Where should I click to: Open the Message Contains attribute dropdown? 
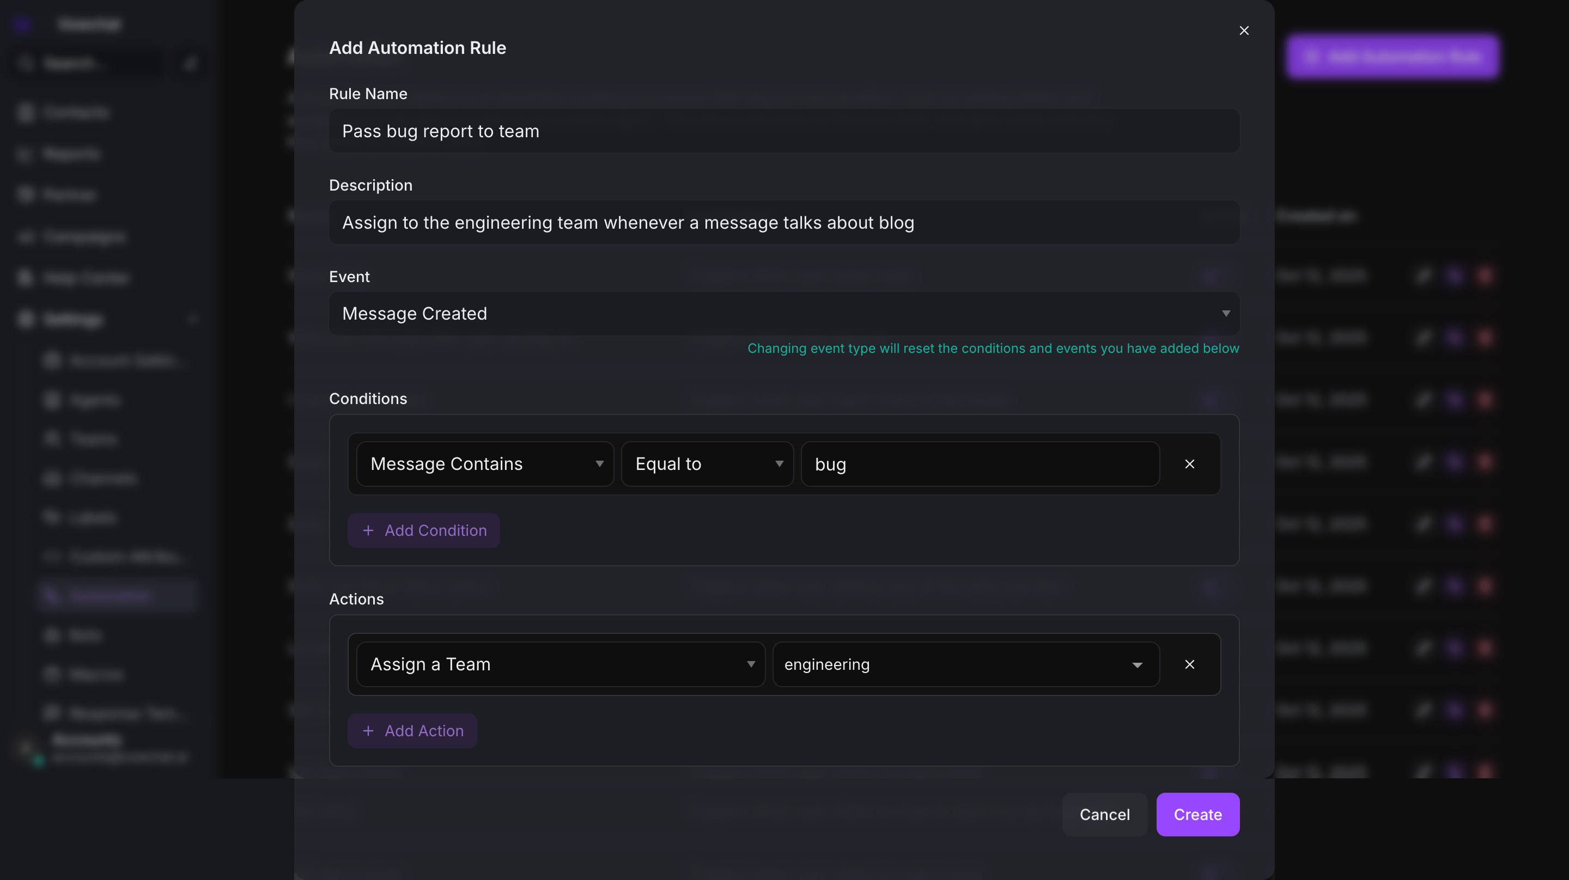pyautogui.click(x=484, y=464)
